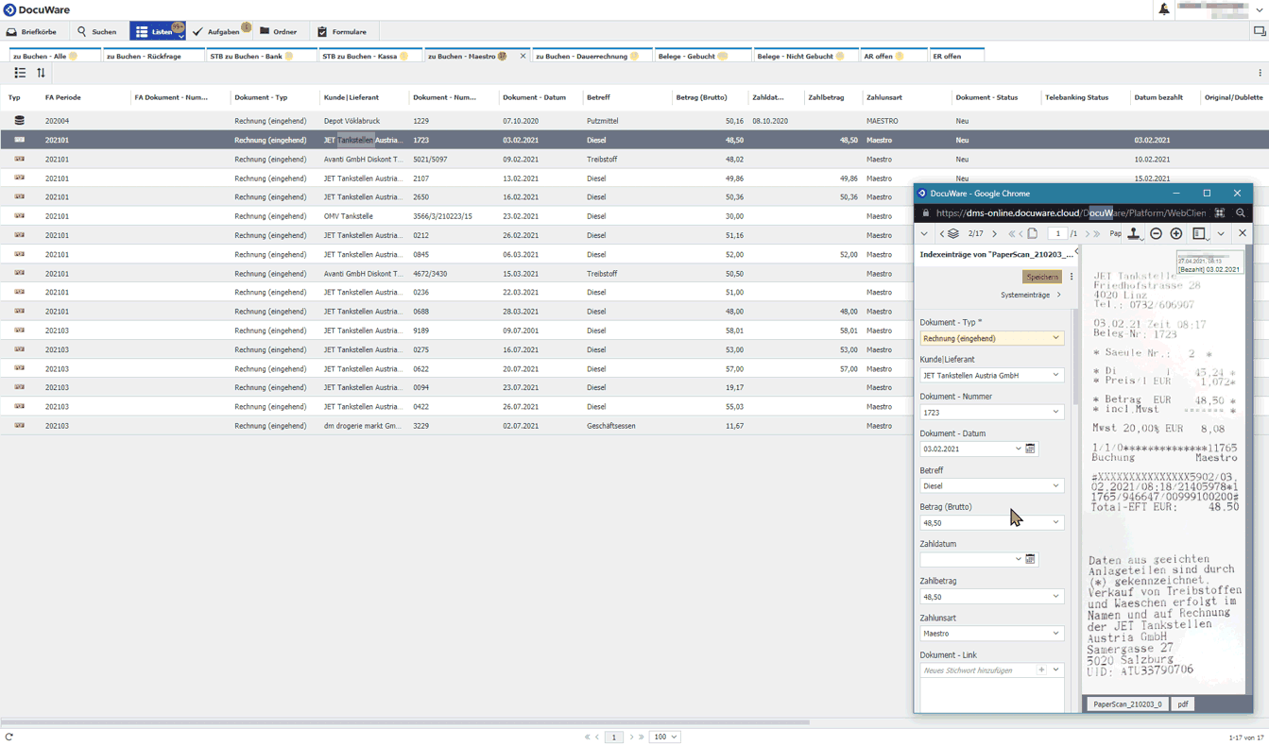Open the Zahlungsart dropdown showing Maestro
Viewport: 1269px width, 746px height.
pos(1056,634)
